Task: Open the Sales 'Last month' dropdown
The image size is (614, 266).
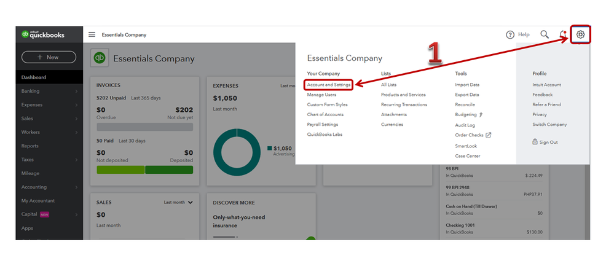Action: [x=178, y=202]
